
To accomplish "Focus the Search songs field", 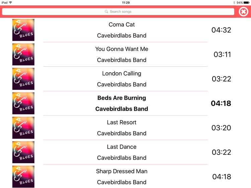I will tap(118, 11).
